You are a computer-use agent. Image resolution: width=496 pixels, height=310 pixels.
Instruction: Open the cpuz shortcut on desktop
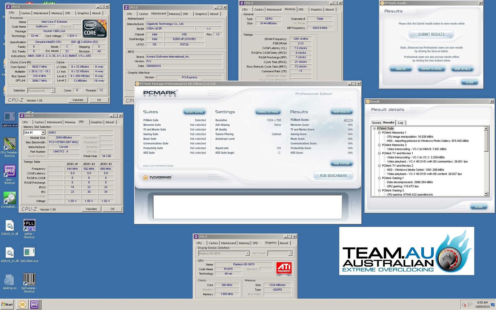click(x=9, y=171)
